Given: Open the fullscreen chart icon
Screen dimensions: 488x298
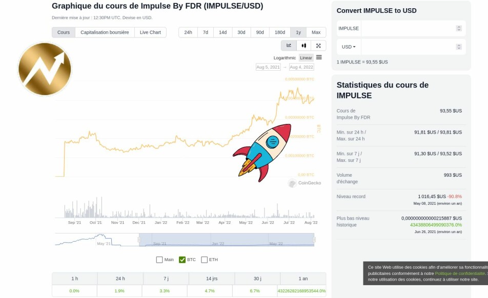Looking at the screenshot, I should click(x=318, y=46).
